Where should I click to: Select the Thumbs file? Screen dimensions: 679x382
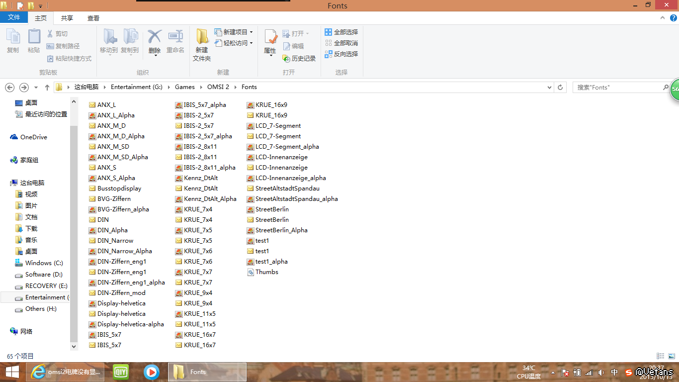(263, 272)
